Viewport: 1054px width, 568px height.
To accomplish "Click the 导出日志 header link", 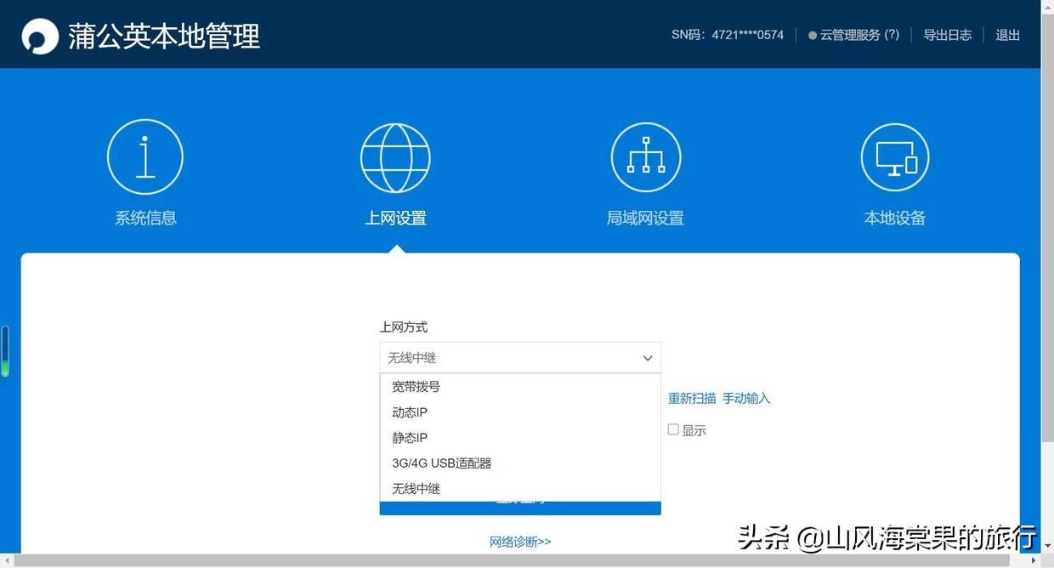I will tap(948, 35).
